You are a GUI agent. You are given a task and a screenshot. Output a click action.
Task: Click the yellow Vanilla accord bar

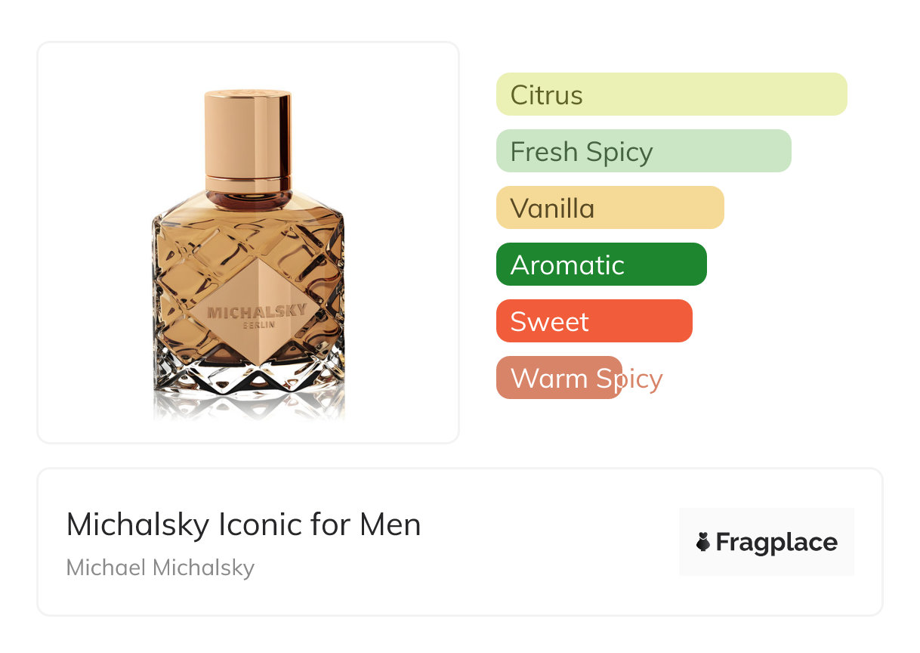(x=610, y=208)
